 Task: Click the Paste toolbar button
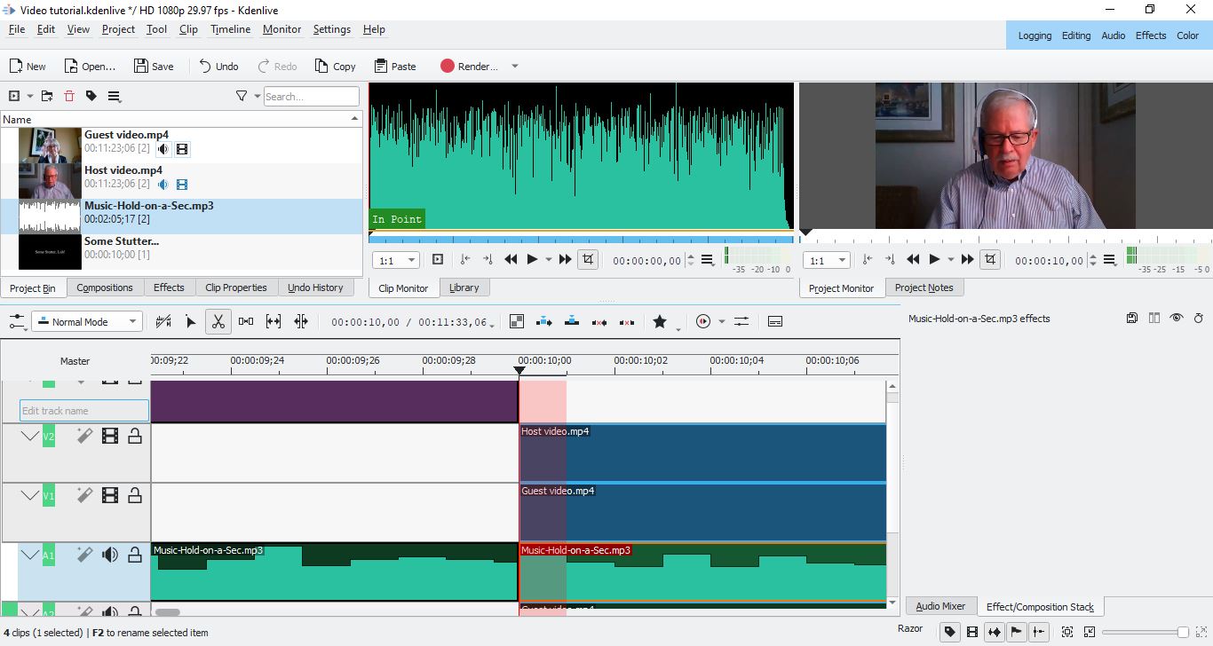click(395, 67)
